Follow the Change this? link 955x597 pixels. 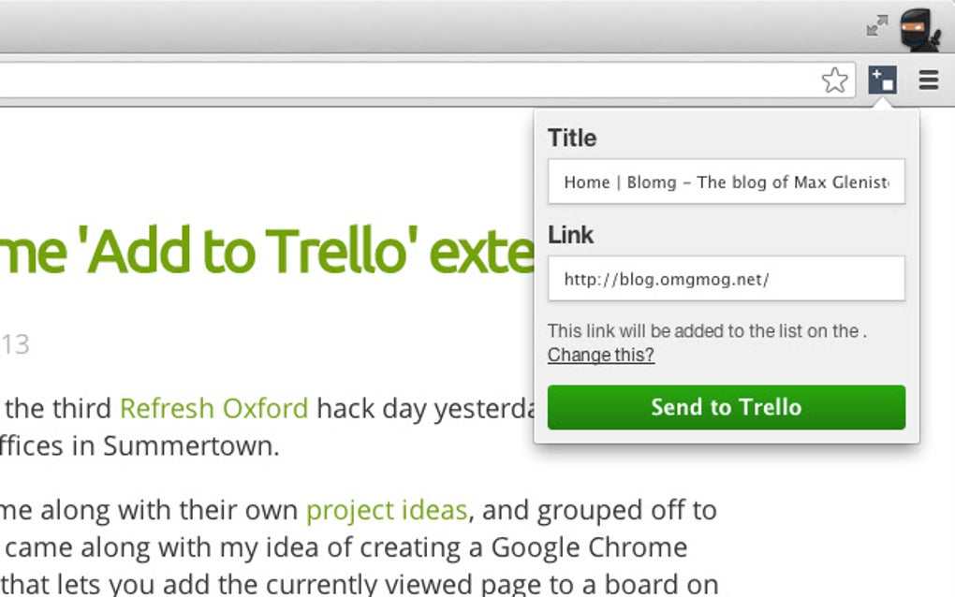click(x=600, y=355)
